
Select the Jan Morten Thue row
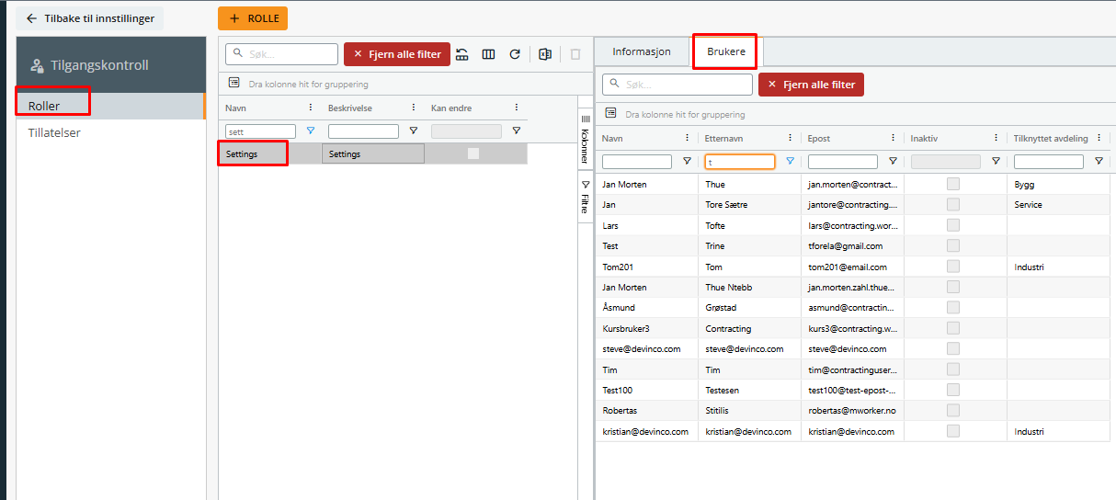point(855,184)
